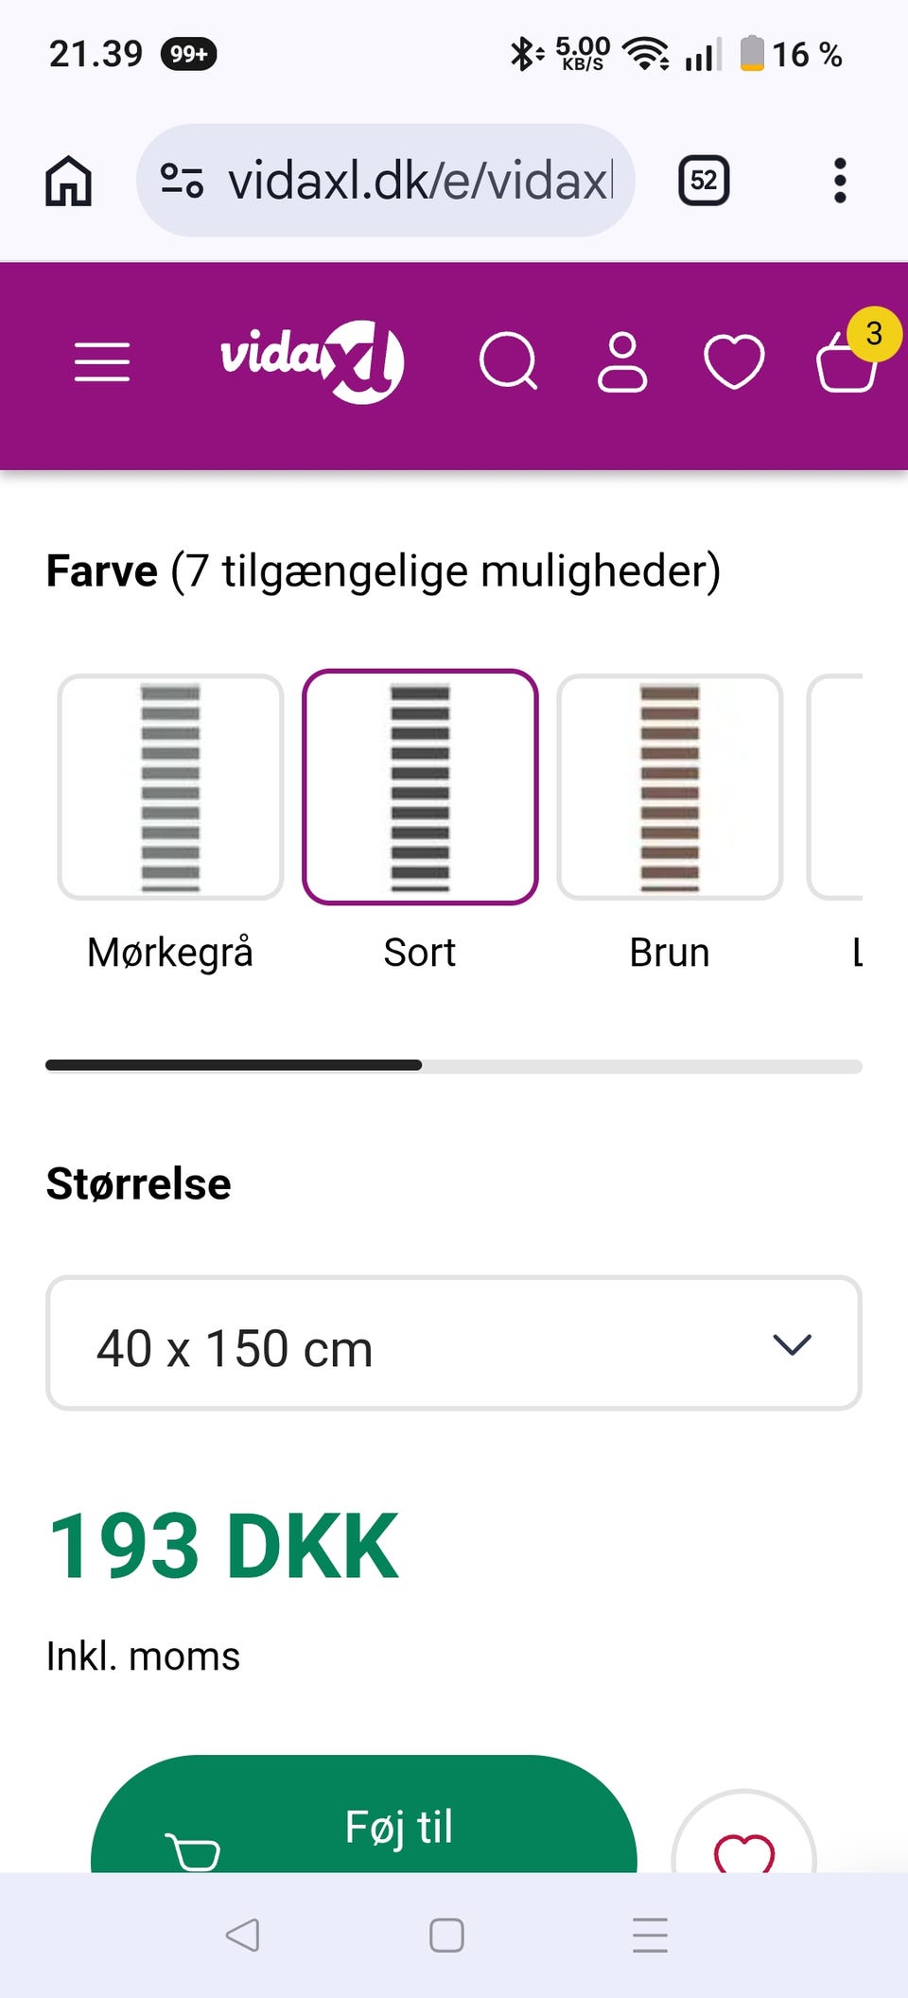
Task: Tap the Føj til add-to-cart button
Action: (364, 1814)
